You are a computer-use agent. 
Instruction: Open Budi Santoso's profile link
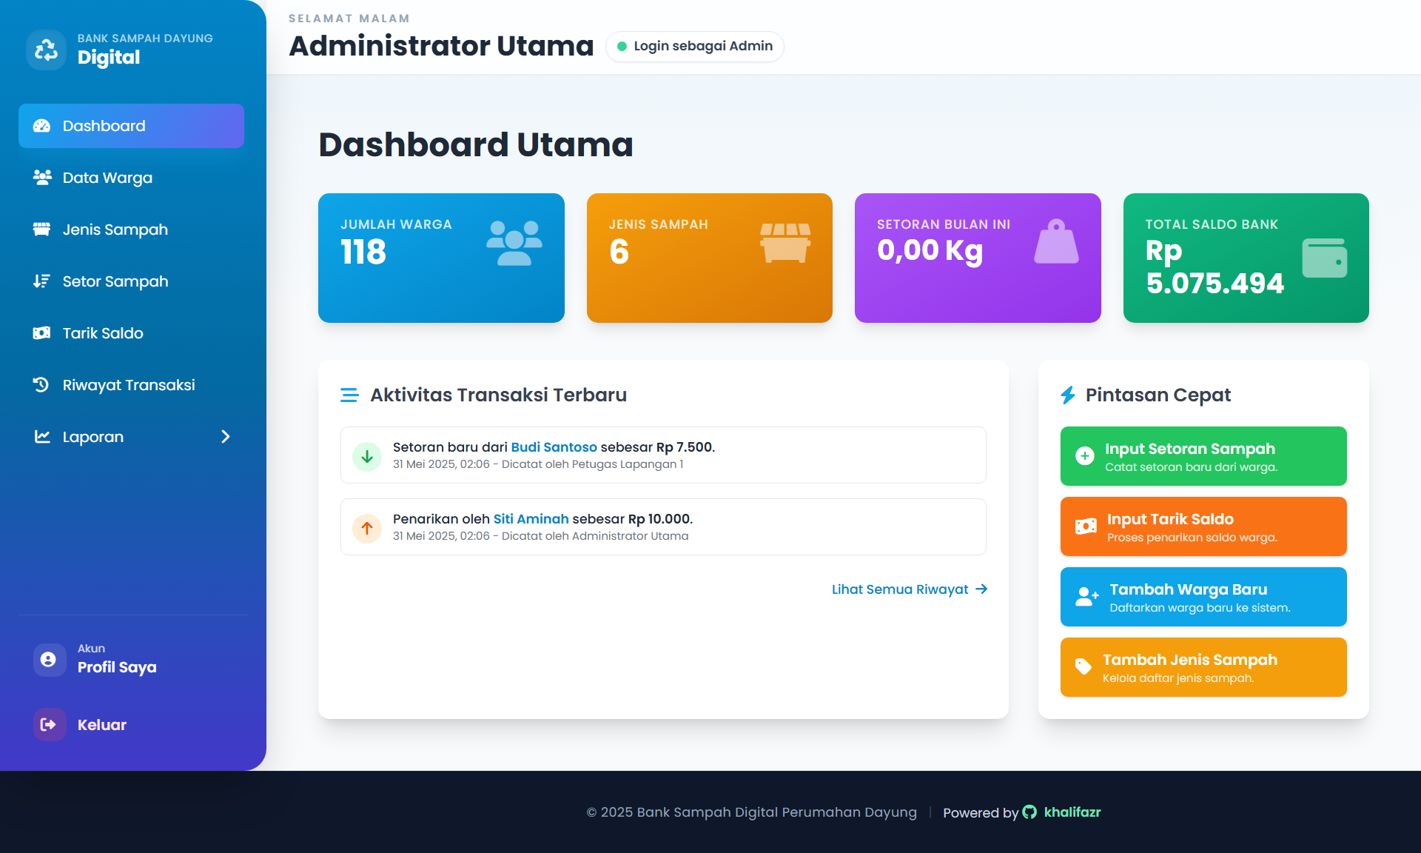(x=554, y=447)
